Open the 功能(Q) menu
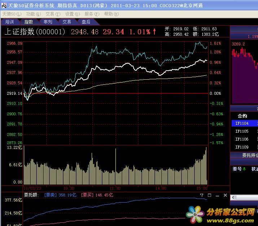This screenshot has height=226, width=258. (x=34, y=14)
